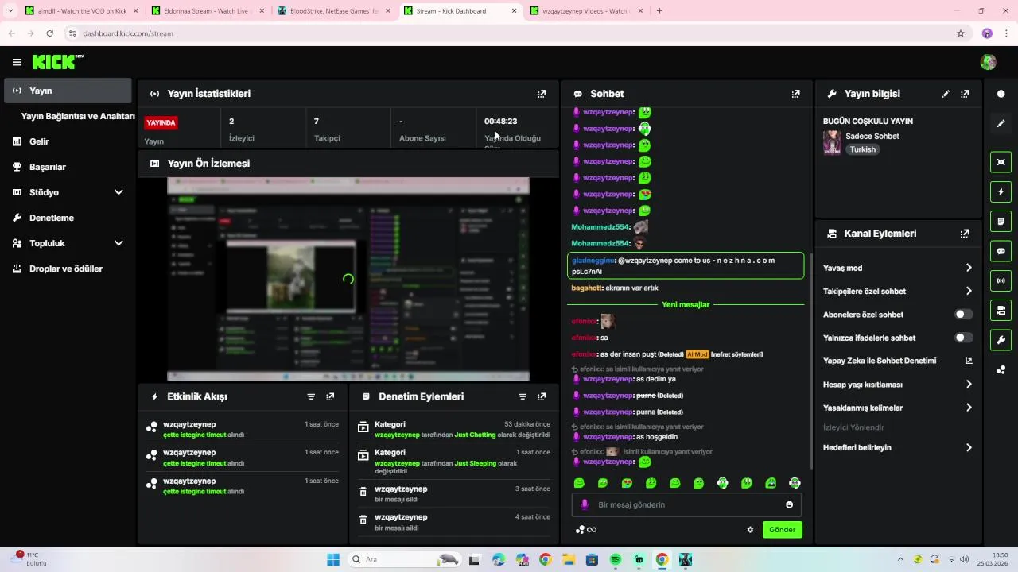
Task: Click the message input field
Action: click(x=686, y=504)
